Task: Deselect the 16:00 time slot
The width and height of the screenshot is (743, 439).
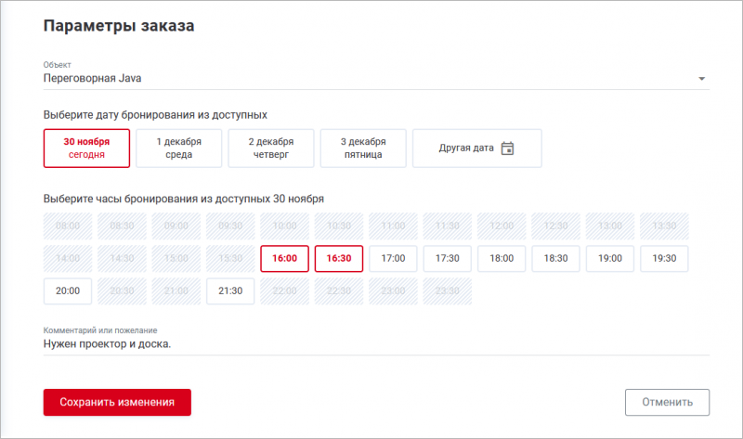Action: coord(285,258)
